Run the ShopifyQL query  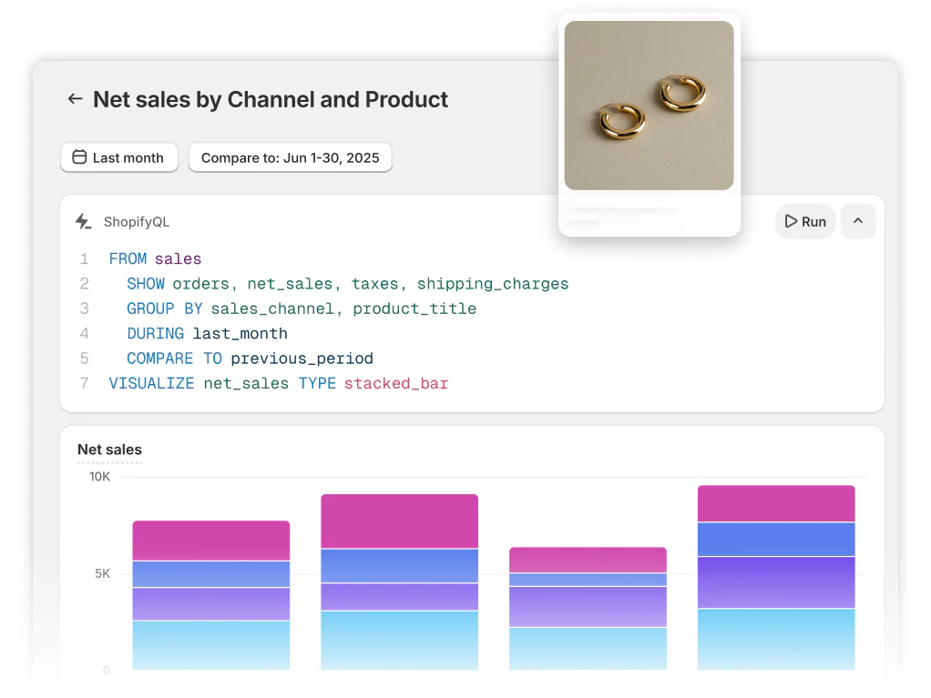[805, 221]
